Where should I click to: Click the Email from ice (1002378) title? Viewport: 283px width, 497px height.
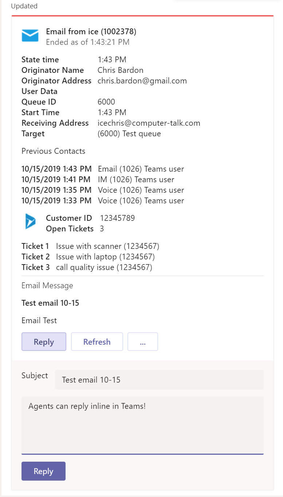pos(91,32)
